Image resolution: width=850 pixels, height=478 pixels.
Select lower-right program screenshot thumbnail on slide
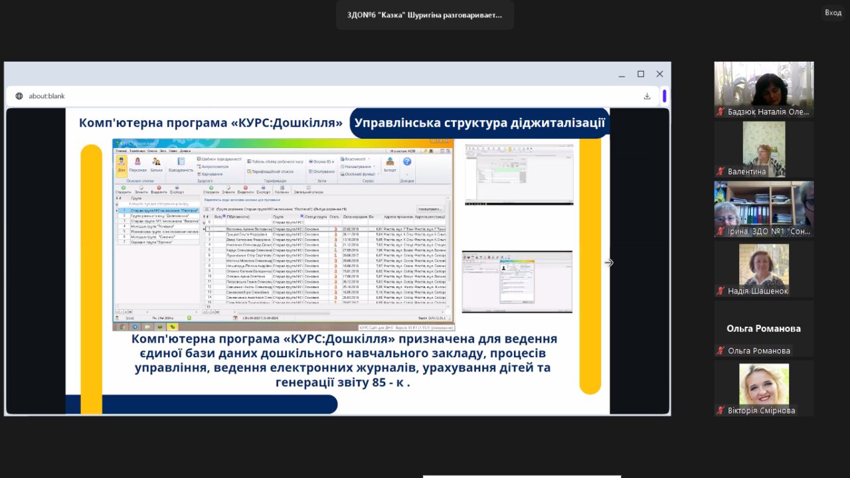coord(517,281)
